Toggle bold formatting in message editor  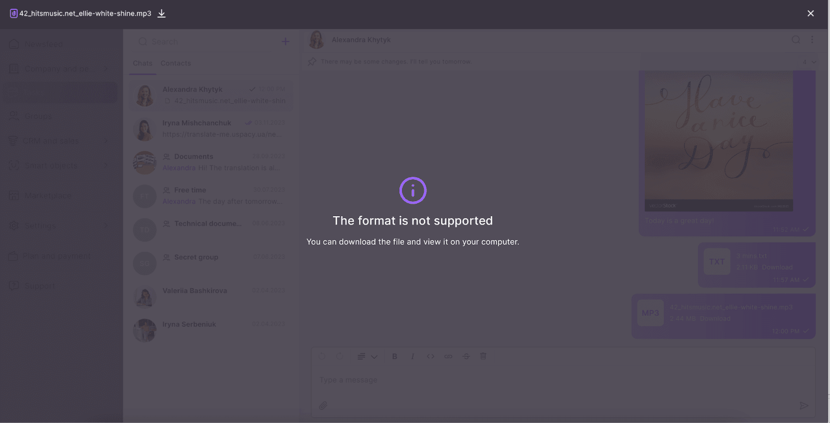click(394, 356)
